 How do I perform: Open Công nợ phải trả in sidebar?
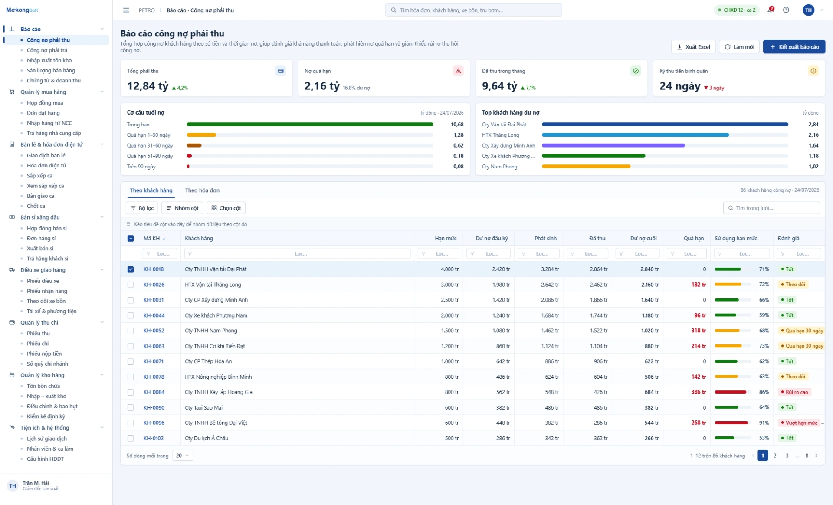click(x=47, y=50)
